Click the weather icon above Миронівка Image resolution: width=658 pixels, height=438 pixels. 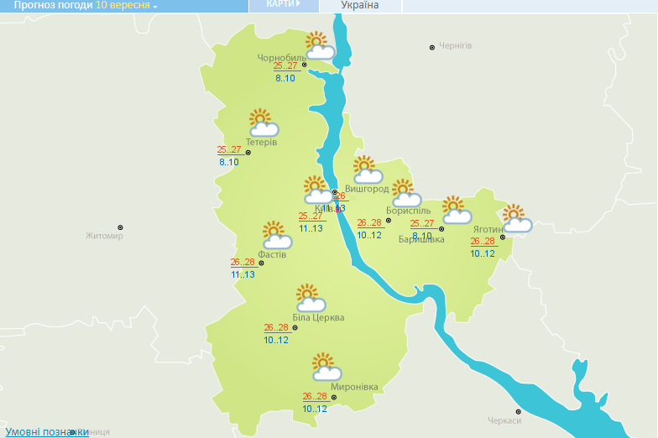[326, 367]
